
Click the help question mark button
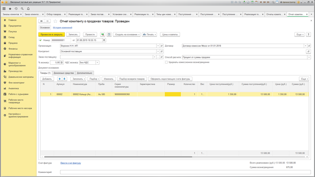tap(308, 35)
